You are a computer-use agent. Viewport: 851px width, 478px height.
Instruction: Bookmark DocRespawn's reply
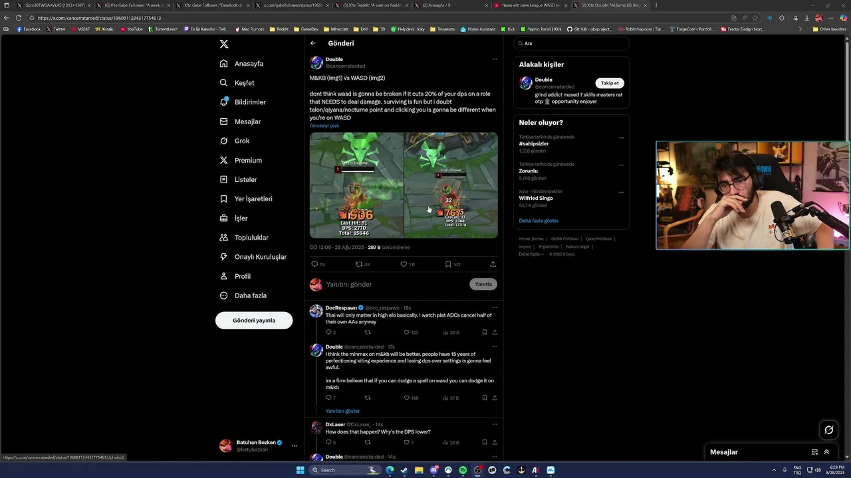click(484, 332)
